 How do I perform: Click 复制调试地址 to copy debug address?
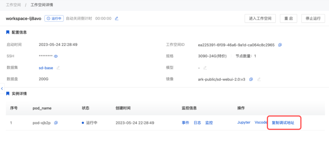[x=283, y=123]
